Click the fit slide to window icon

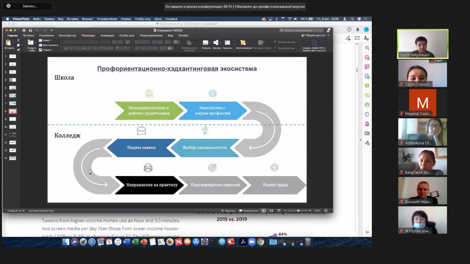coord(326,211)
